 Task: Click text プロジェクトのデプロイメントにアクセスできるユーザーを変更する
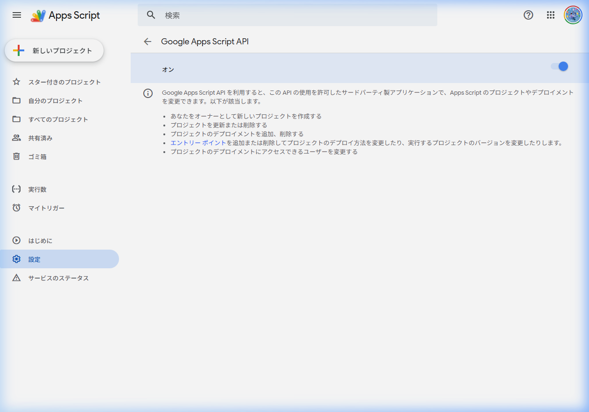pos(264,152)
